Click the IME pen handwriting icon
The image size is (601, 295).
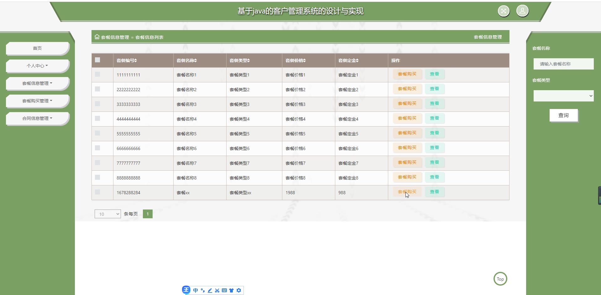210,290
